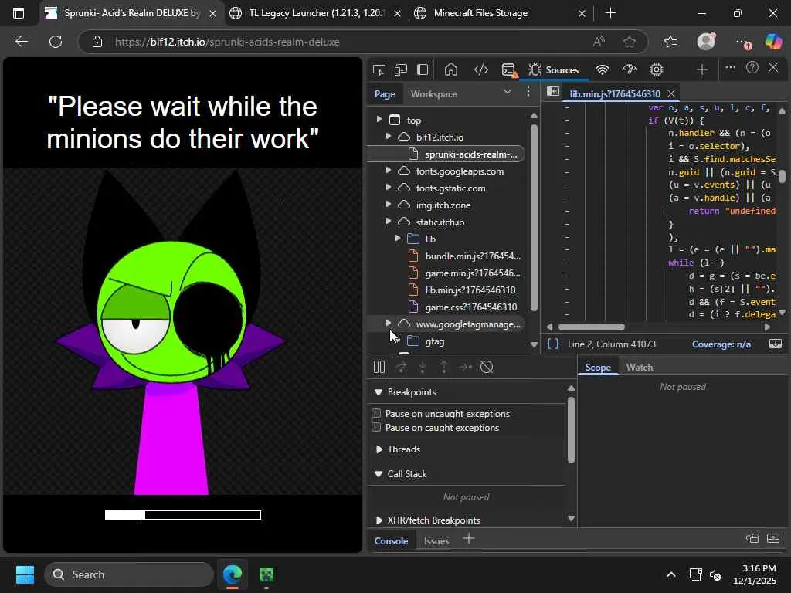791x593 pixels.
Task: Open DevTools help question icon
Action: 752,68
